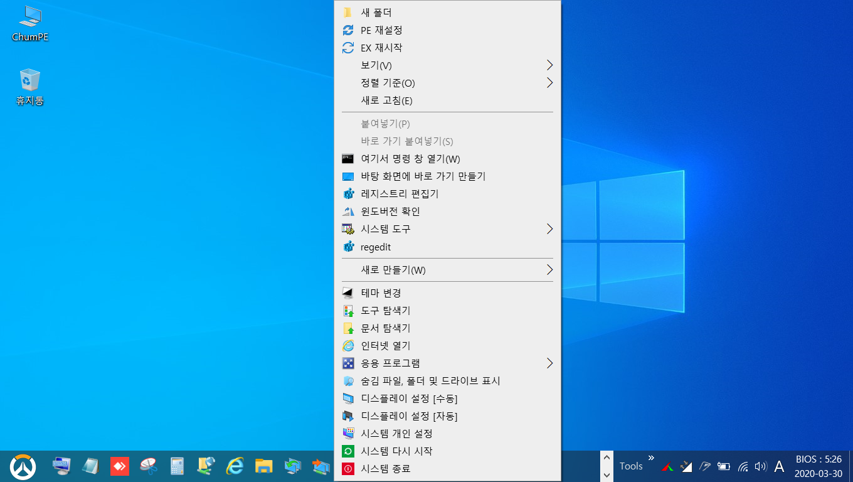This screenshot has height=482, width=853.
Task: Launch Internet Explorer from taskbar
Action: 235,466
